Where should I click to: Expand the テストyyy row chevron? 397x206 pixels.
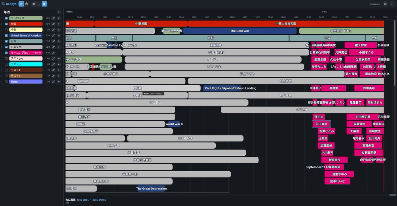(2, 58)
